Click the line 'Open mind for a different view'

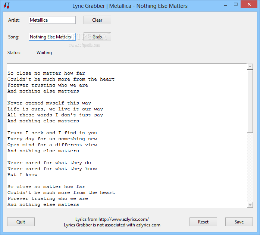click(52, 145)
